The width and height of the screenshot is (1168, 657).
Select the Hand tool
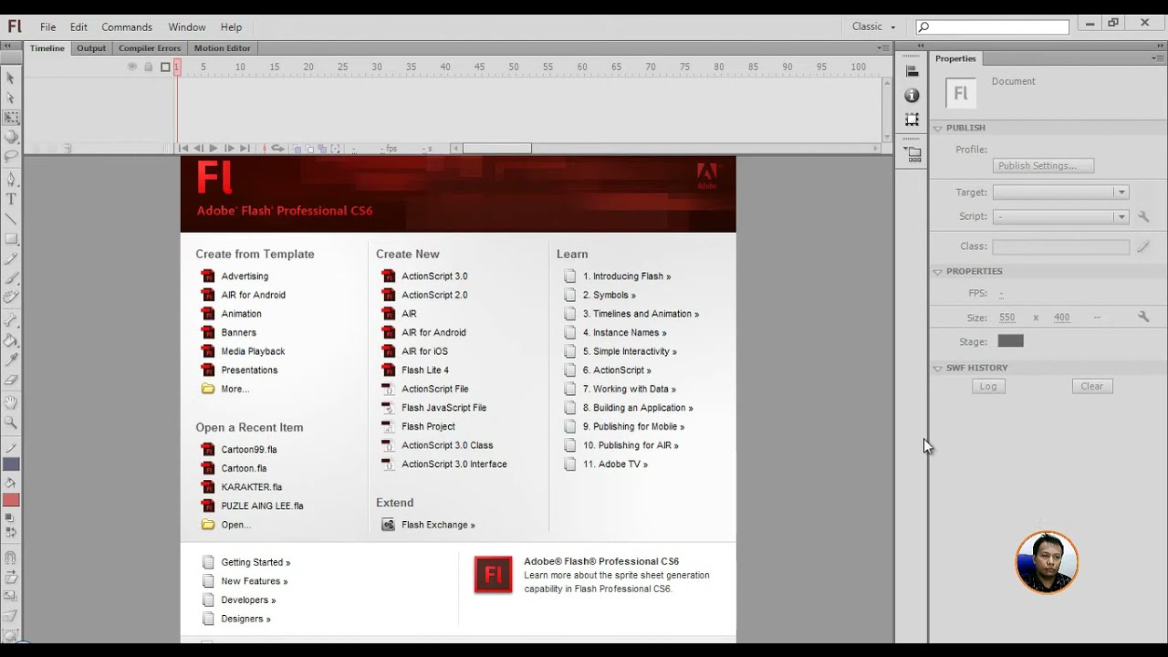11,402
